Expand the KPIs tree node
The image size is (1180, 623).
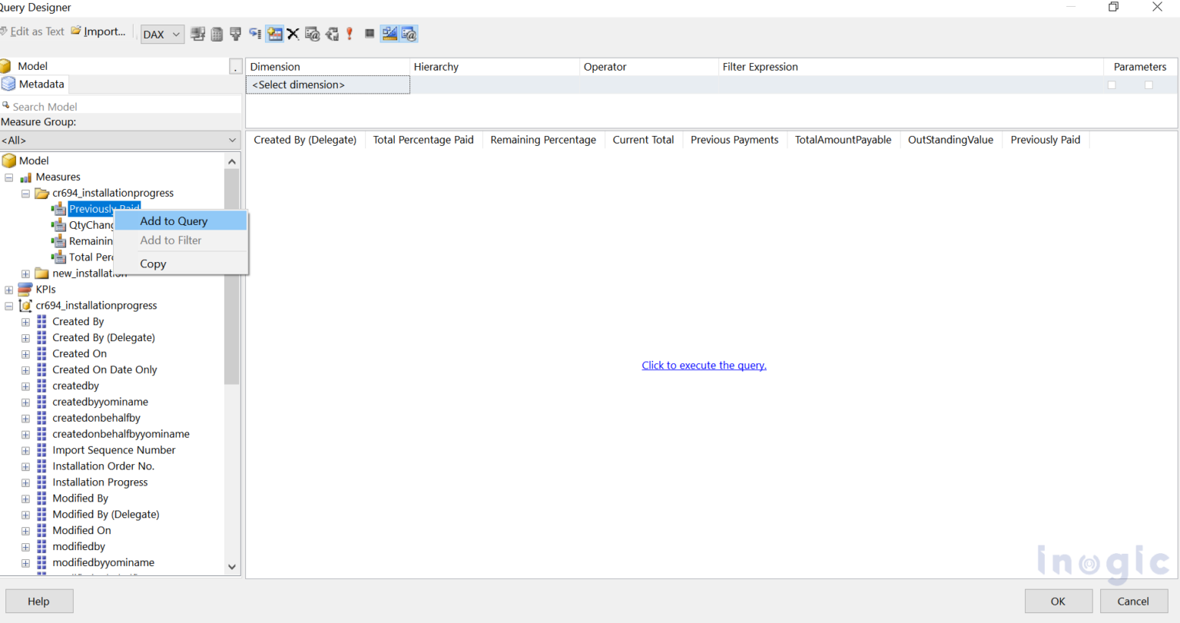9,290
